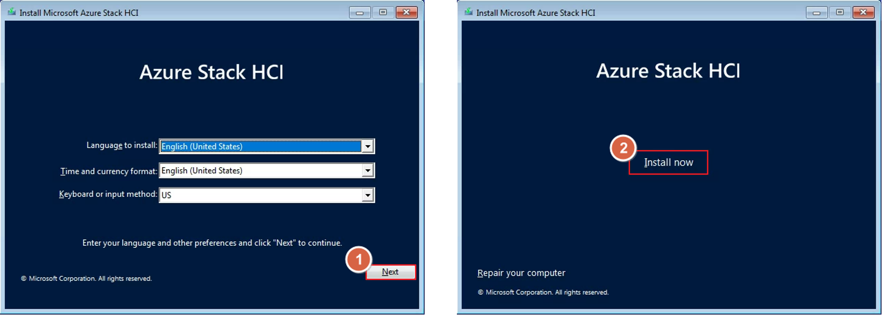Click the Azure Stack HCI heading in left window
The height and width of the screenshot is (315, 882).
click(x=211, y=72)
